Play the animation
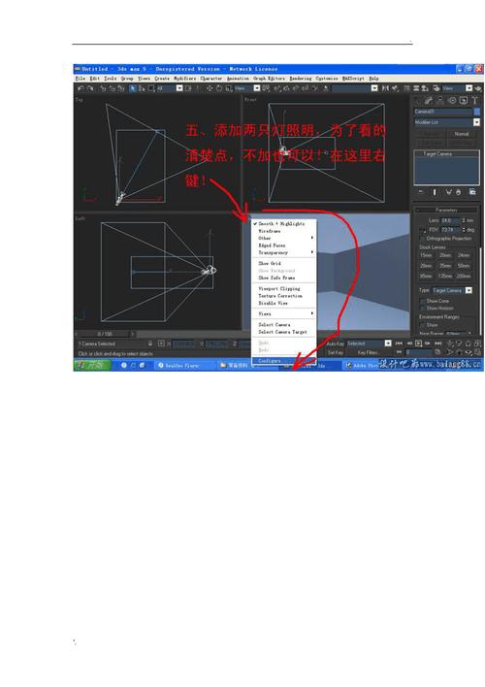Image resolution: width=485 pixels, height=687 pixels. pyautogui.click(x=418, y=343)
